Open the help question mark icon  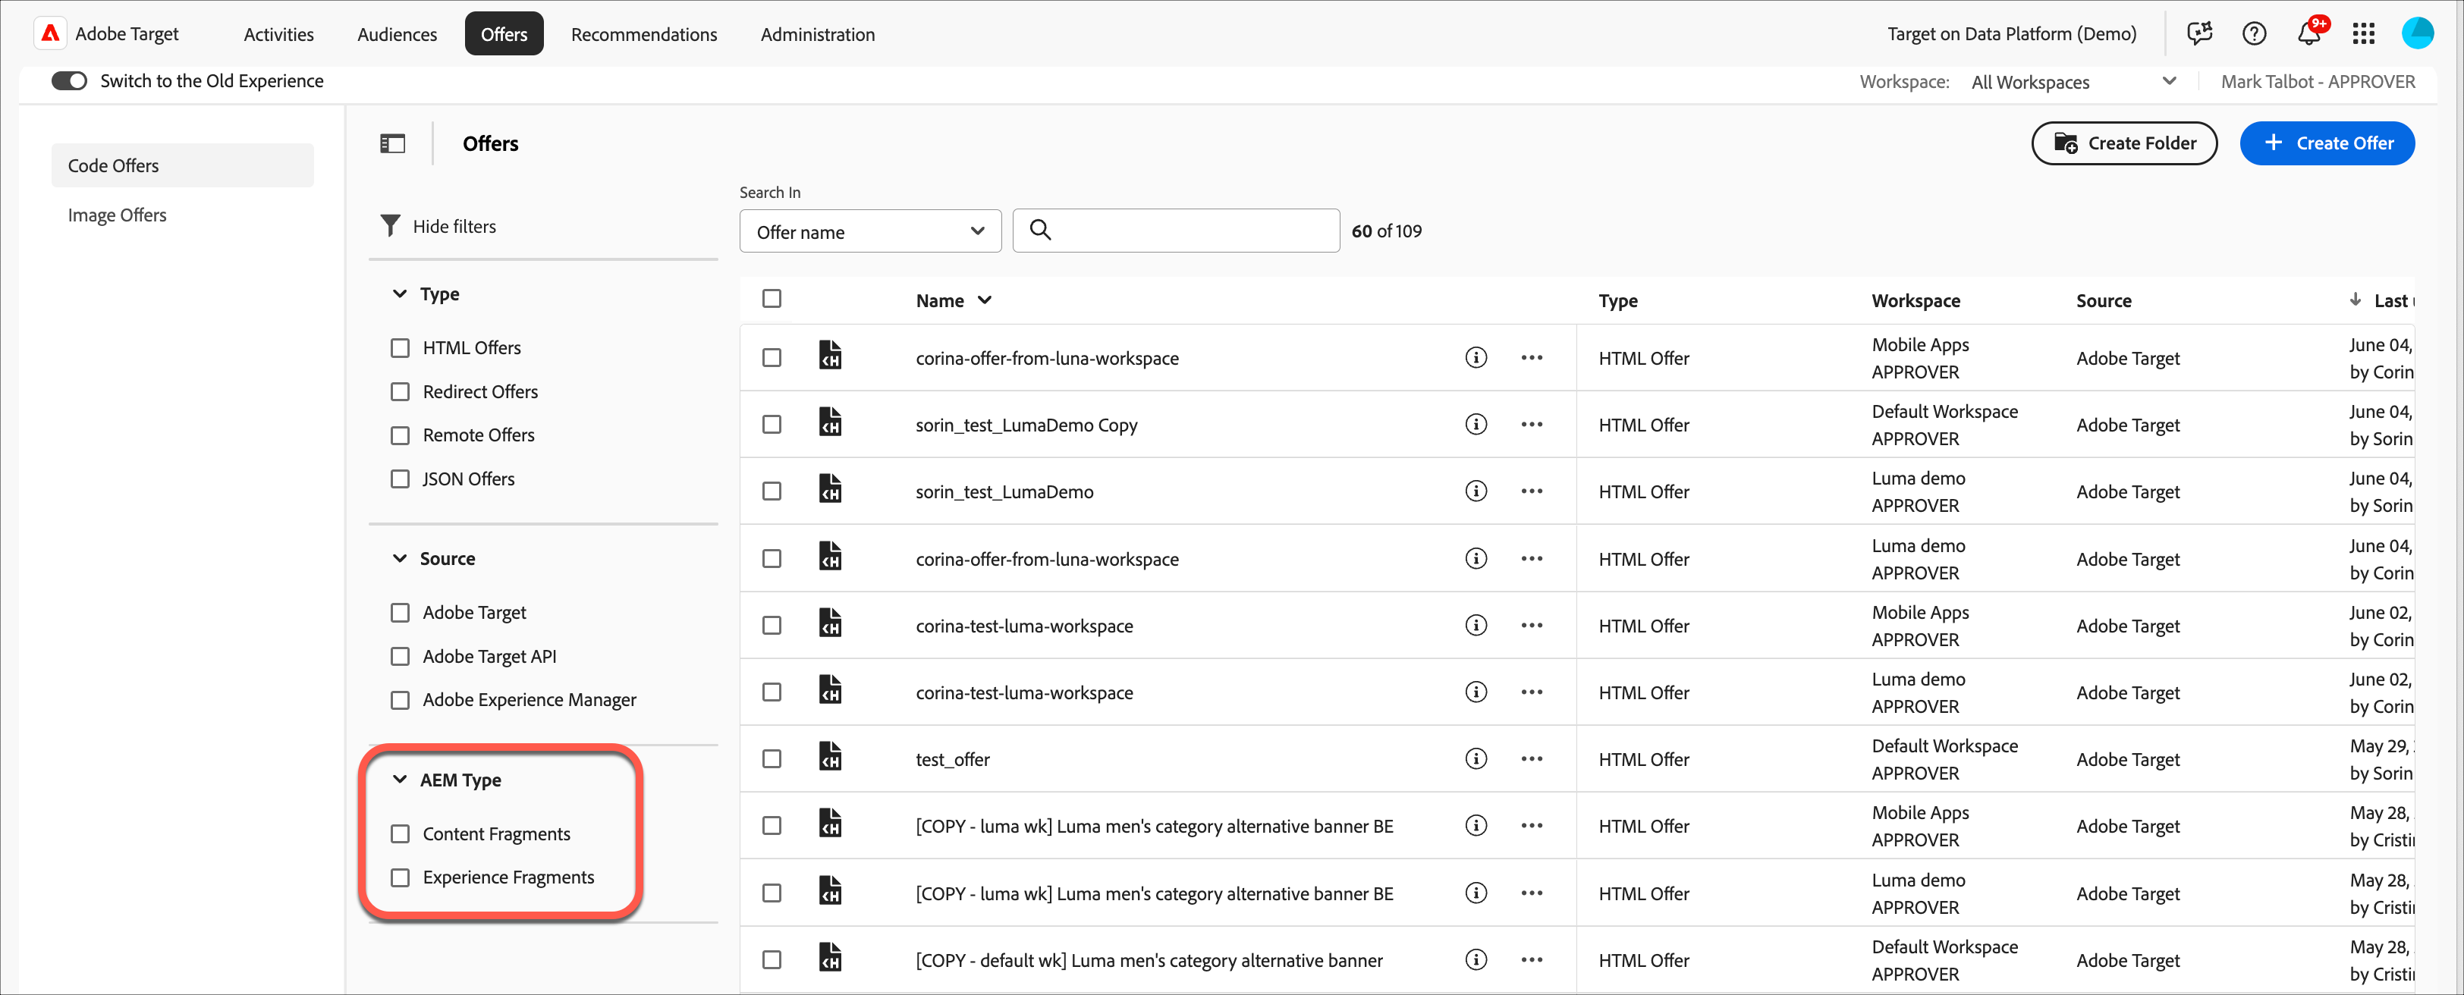point(2254,34)
